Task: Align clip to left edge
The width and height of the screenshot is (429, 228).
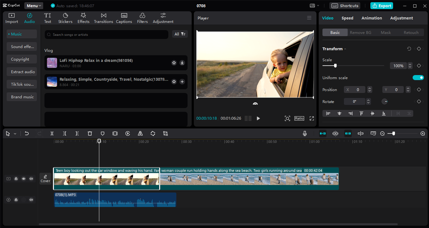Action: [328, 114]
